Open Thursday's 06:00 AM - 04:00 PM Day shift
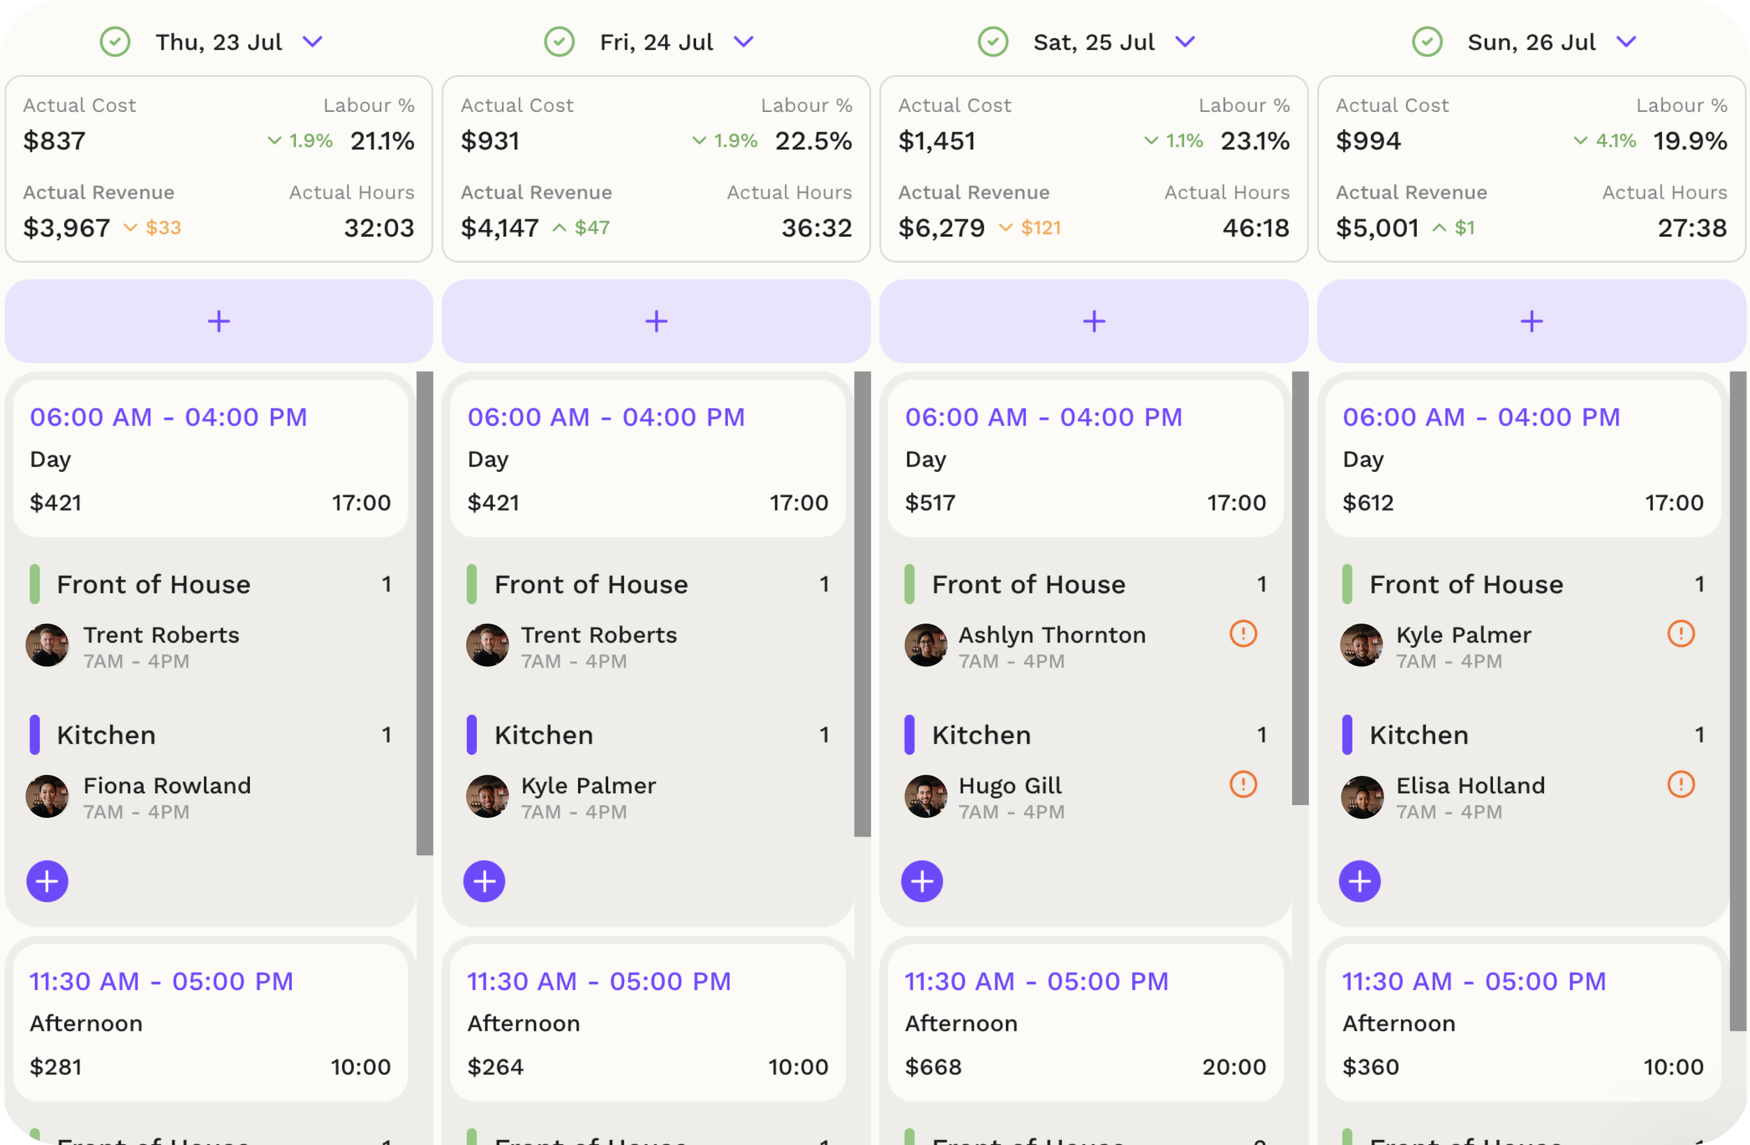Viewport: 1750px width, 1145px height. (x=210, y=458)
